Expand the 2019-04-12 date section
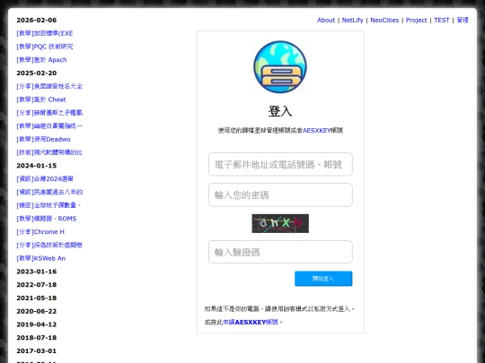The image size is (485, 363). pos(37,324)
